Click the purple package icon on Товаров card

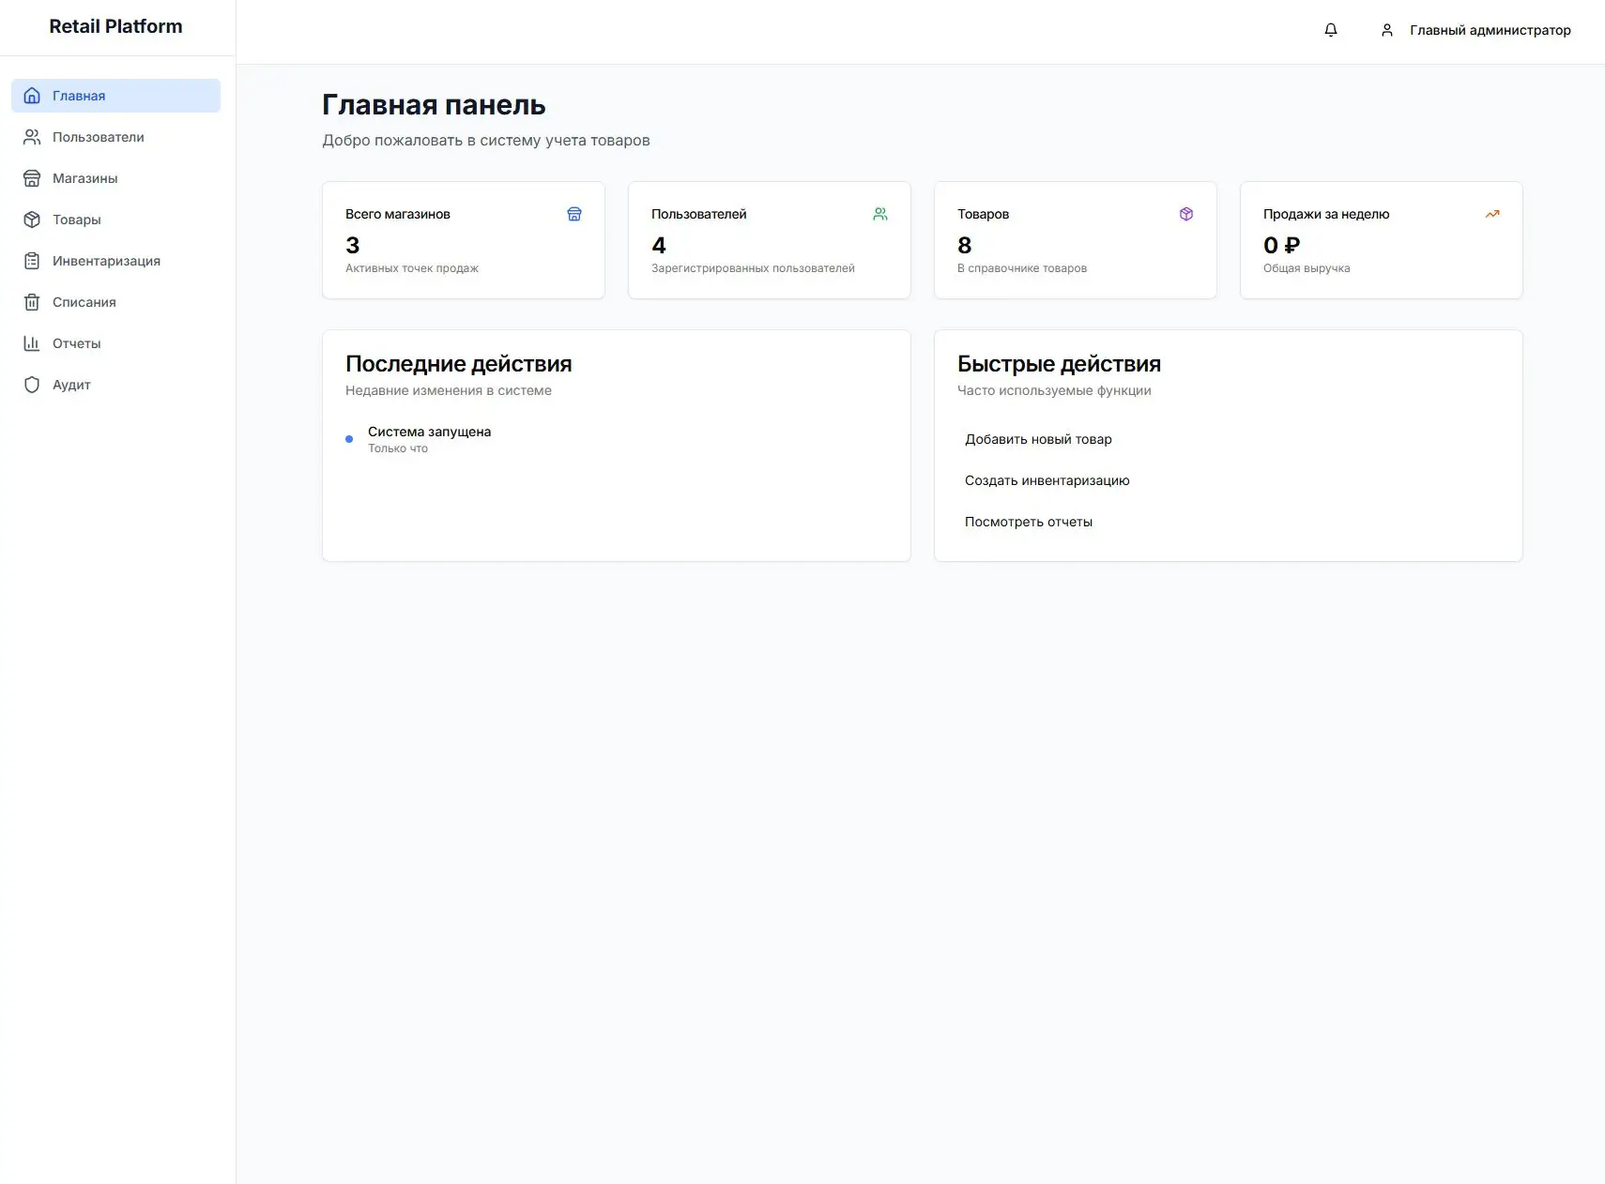1186,214
